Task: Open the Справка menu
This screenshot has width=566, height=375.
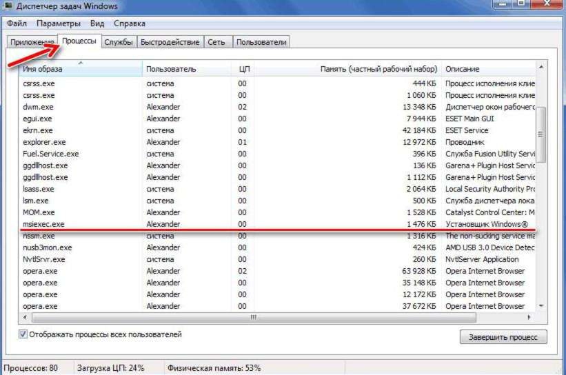Action: (x=129, y=24)
